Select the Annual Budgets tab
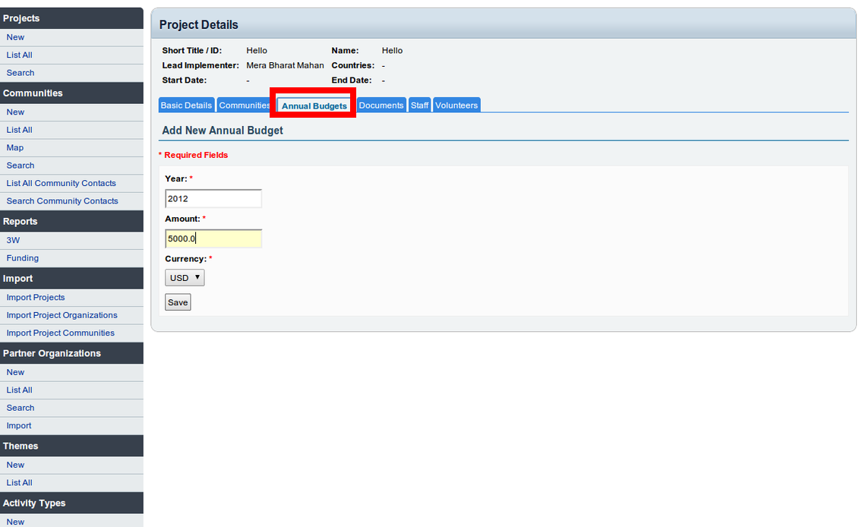Screen dimensions: 859x527 [314, 106]
